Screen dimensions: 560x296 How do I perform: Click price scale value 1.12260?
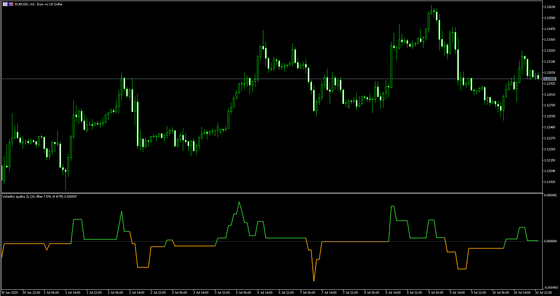tap(550, 149)
